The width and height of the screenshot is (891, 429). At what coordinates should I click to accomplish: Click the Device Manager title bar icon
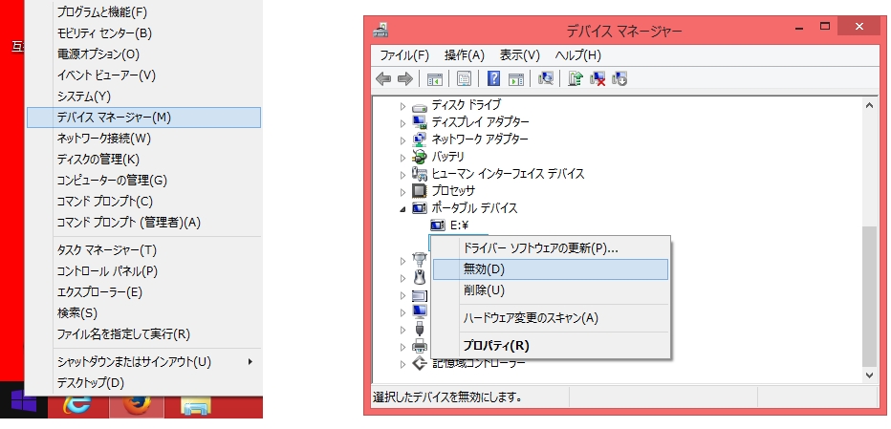380,30
